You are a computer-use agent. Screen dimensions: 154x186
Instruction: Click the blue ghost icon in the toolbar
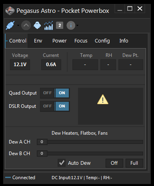coord(37,25)
